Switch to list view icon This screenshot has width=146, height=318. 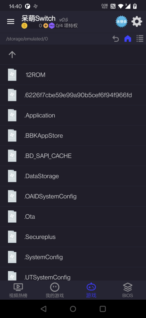[140, 39]
